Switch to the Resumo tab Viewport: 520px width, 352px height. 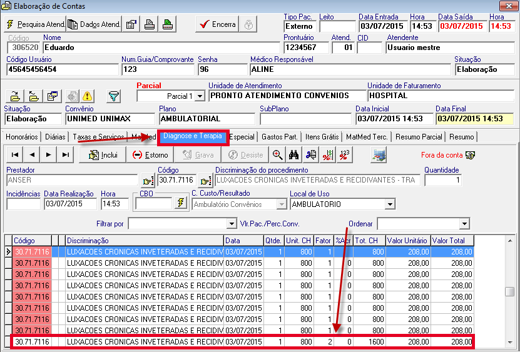(461, 136)
